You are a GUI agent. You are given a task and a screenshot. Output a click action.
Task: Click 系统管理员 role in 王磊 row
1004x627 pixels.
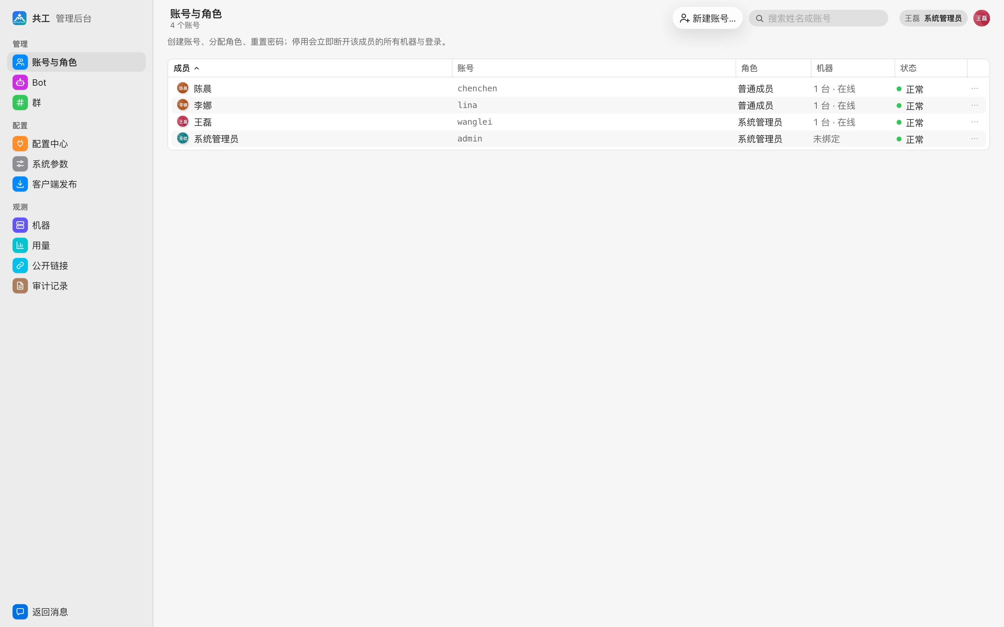[760, 122]
